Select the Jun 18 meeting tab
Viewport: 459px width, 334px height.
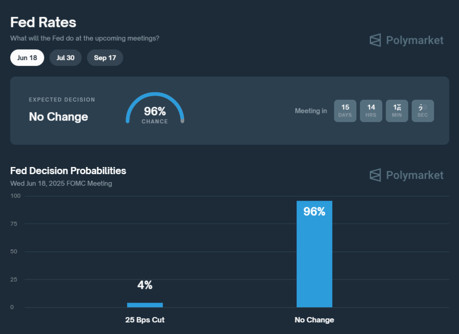[x=27, y=58]
